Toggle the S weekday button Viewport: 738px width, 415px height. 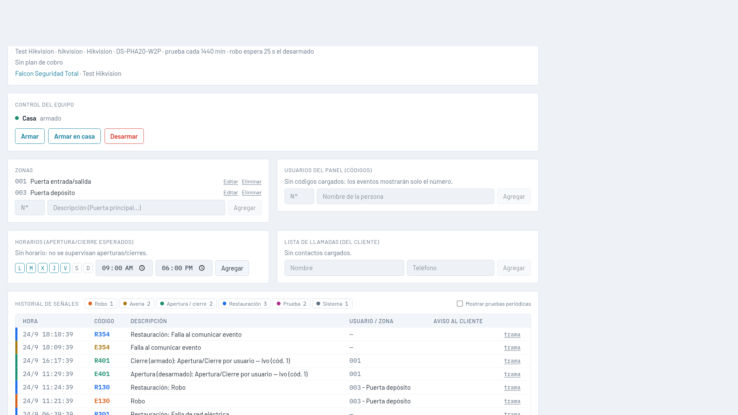[x=77, y=268]
